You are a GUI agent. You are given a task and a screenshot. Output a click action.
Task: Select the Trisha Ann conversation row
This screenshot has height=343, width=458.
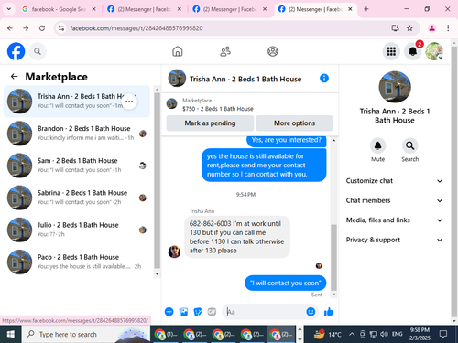pos(77,102)
